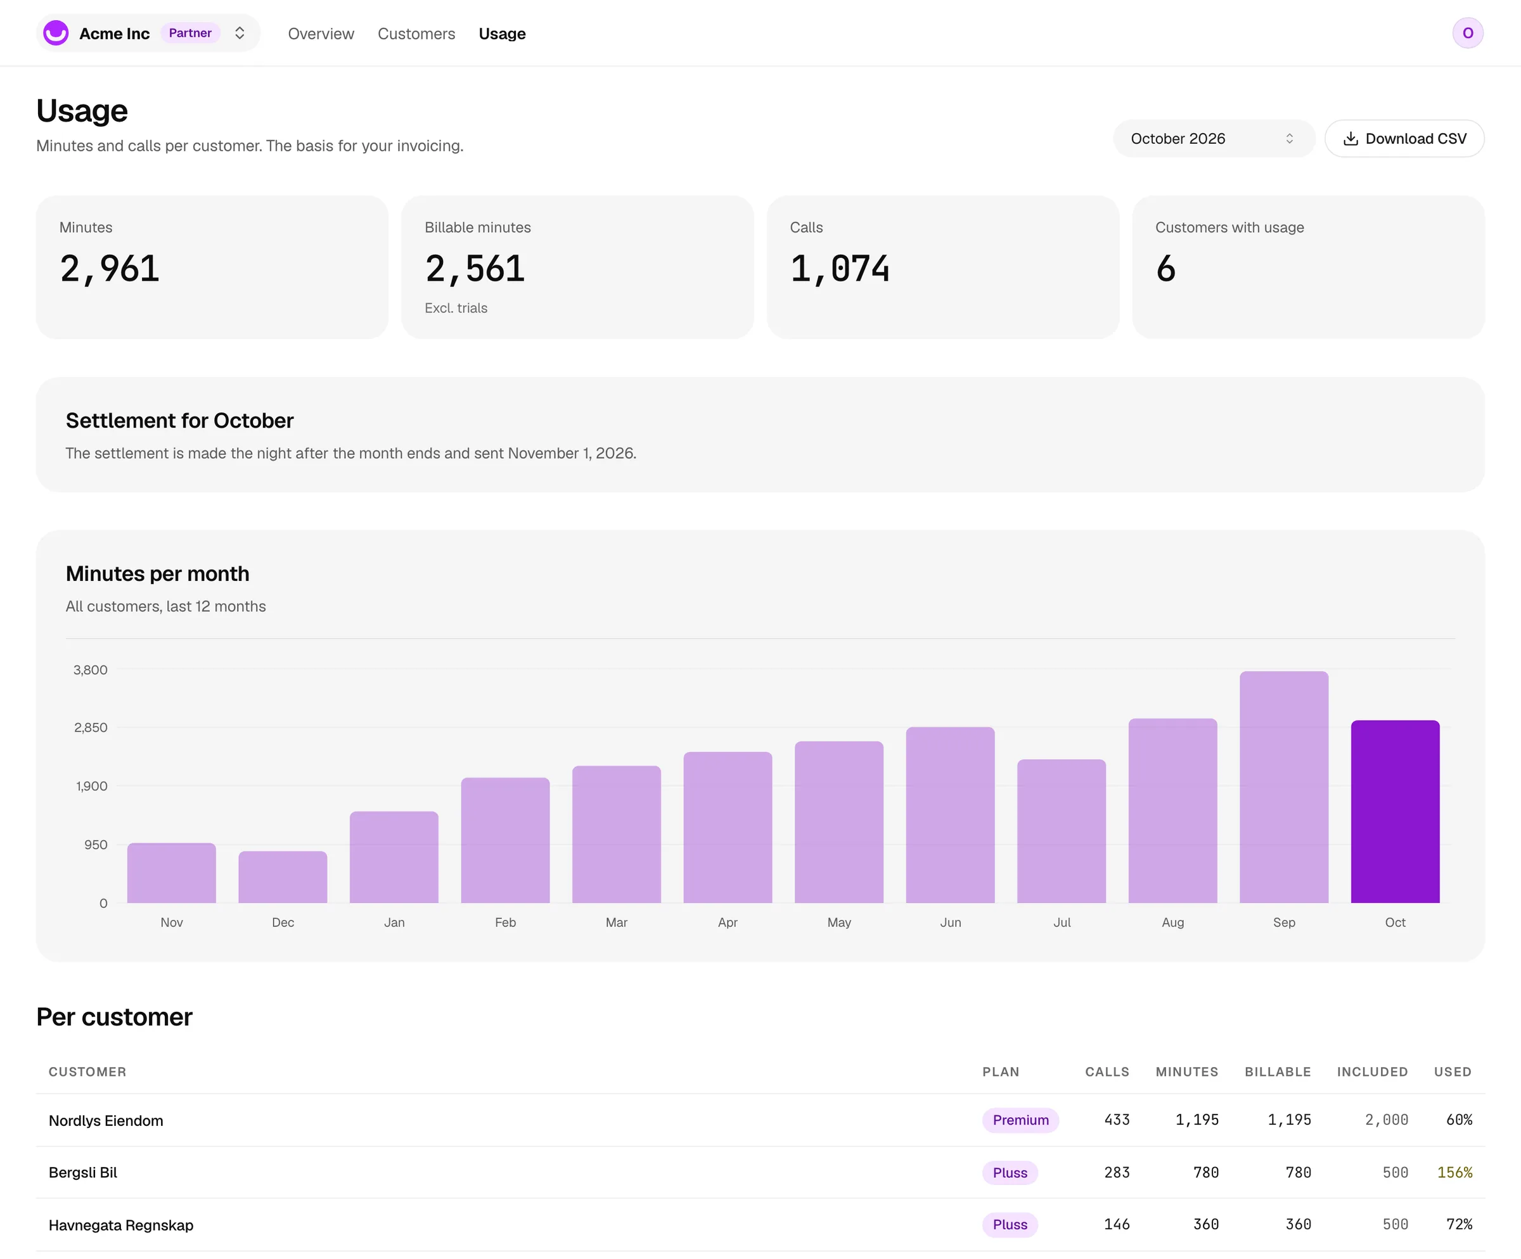Screen dimensions: 1521x1259
Task: Select the Aug bar in the chart
Action: [1172, 811]
